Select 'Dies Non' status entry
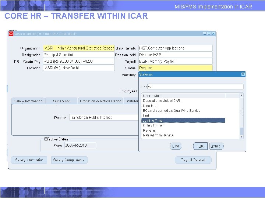Image resolution: width=265 pixels, height=198 pixels. 183,106
